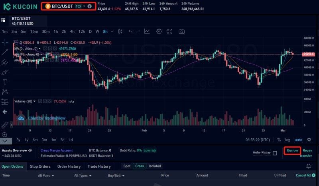This screenshot has height=186, width=319.
Task: Select the Cross orders filter
Action: pyautogui.click(x=140, y=166)
